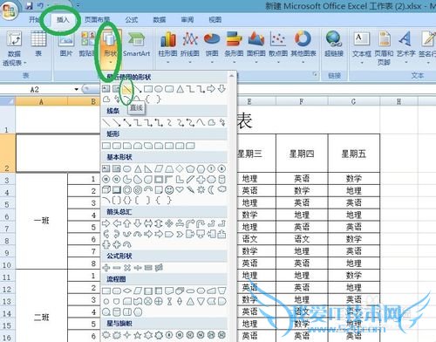Choose the 4-point star in 星与旗帜
This screenshot has height=342, width=436.
coord(127,335)
